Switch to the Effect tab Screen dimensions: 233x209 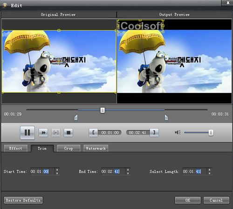(x=16, y=149)
